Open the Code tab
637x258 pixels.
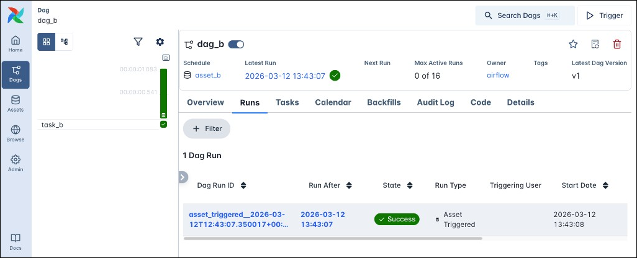click(x=481, y=102)
